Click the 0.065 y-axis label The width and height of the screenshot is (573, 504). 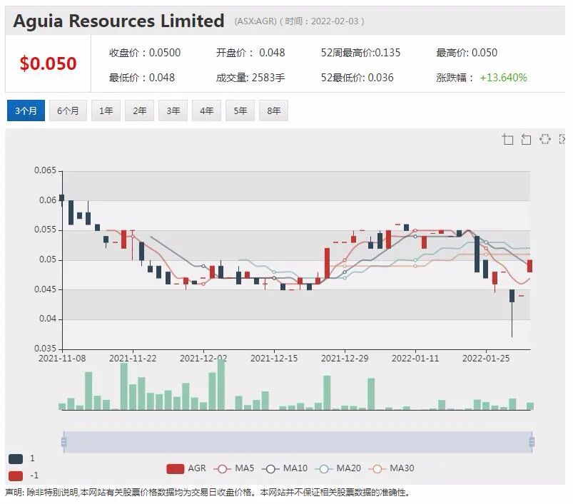click(x=46, y=170)
